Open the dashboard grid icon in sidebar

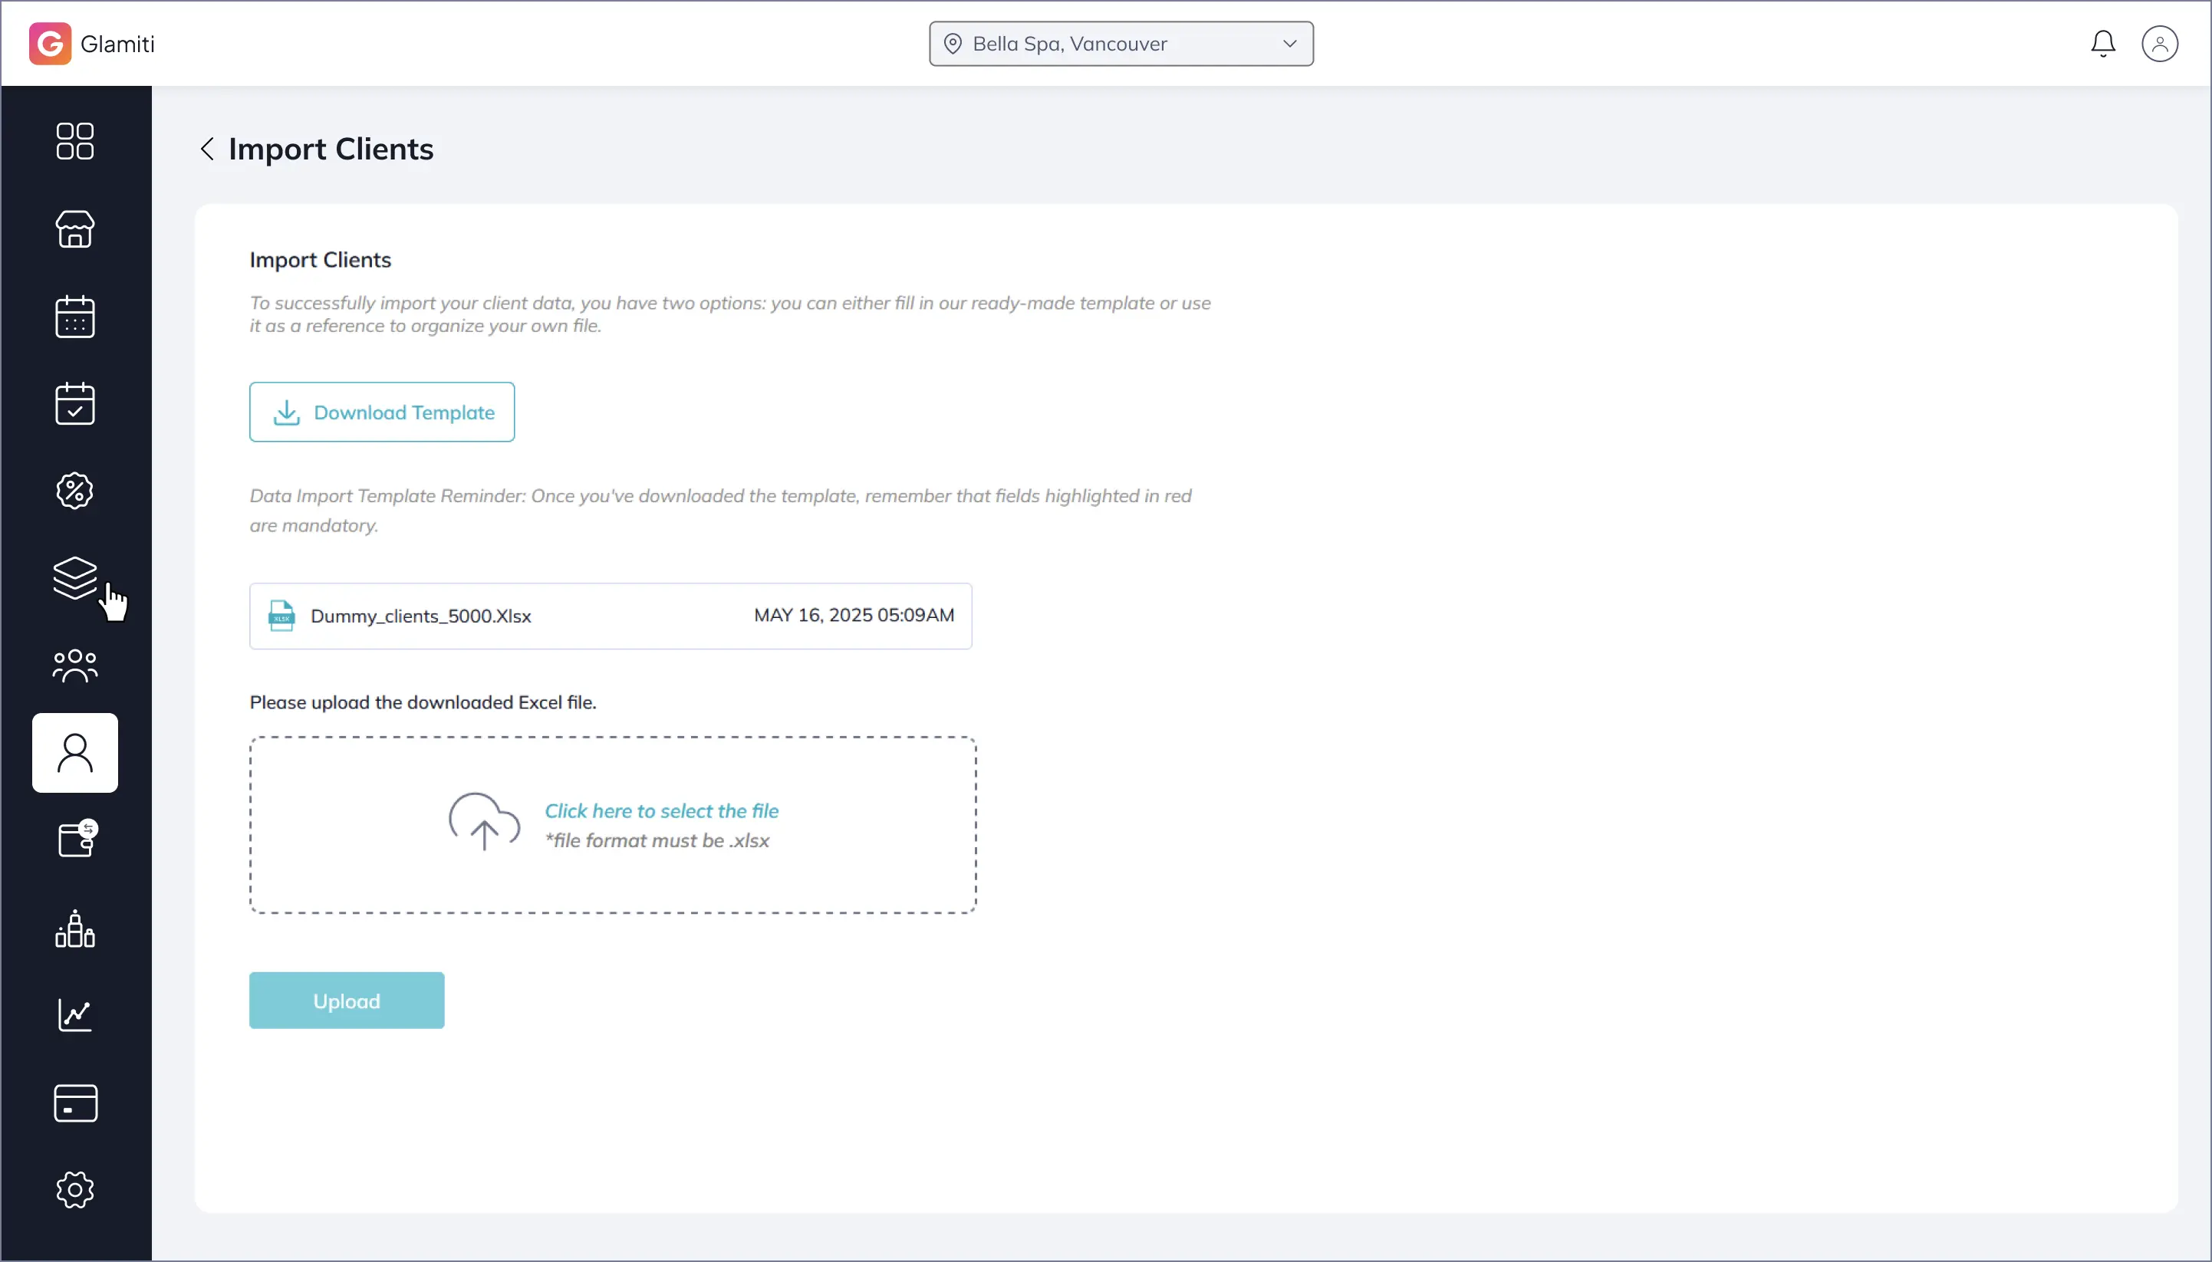pos(74,141)
